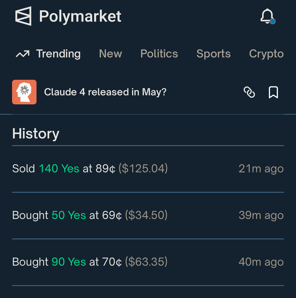Viewport: 296px width, 298px height.
Task: Open the Crypto category
Action: pos(266,54)
